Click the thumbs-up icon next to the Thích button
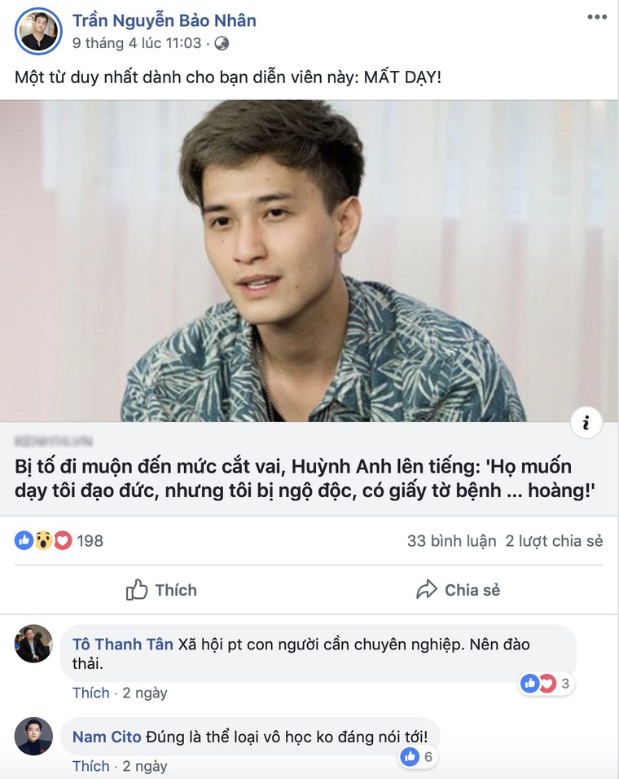Screen dimensions: 619x779 (x=138, y=590)
